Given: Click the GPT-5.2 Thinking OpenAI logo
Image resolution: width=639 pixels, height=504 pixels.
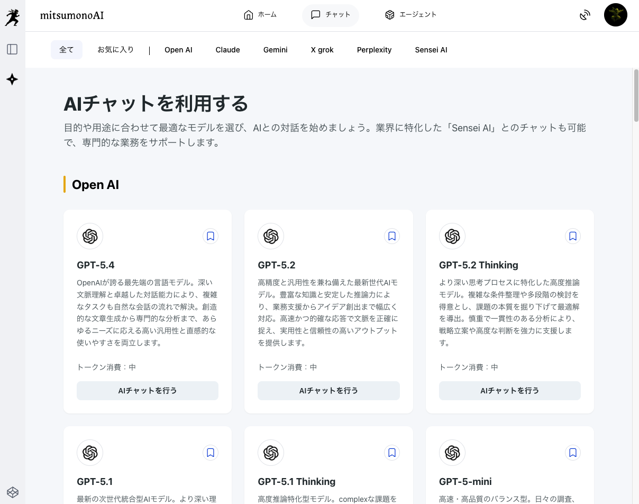Looking at the screenshot, I should coord(452,236).
